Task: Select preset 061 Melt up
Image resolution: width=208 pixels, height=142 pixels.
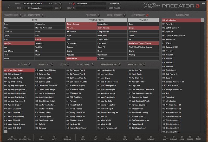Action: [112, 117]
